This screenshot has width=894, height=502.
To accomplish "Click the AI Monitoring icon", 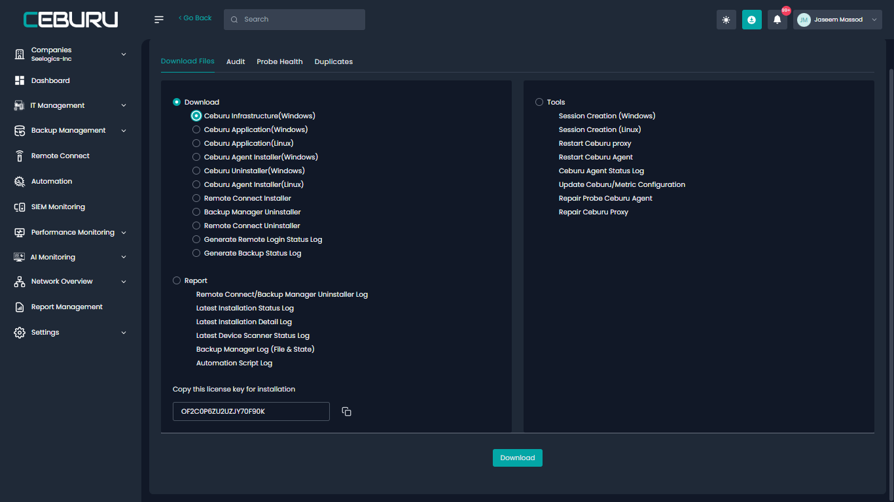I will pyautogui.click(x=20, y=257).
